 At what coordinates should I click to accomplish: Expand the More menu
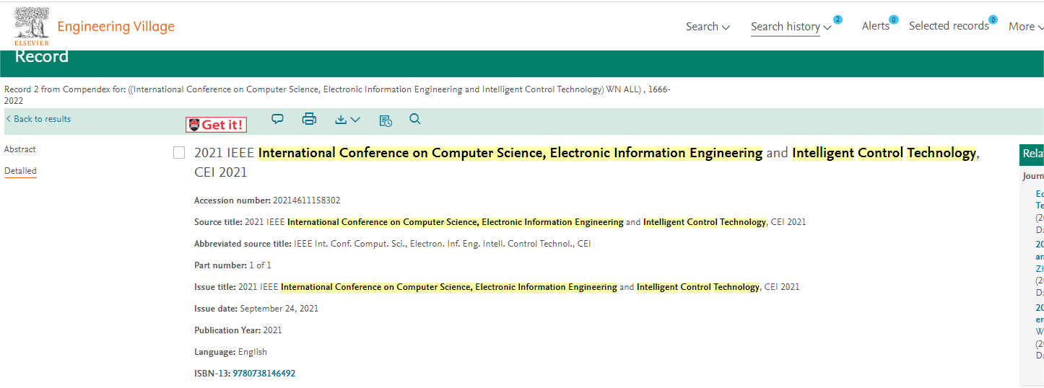coord(1026,27)
